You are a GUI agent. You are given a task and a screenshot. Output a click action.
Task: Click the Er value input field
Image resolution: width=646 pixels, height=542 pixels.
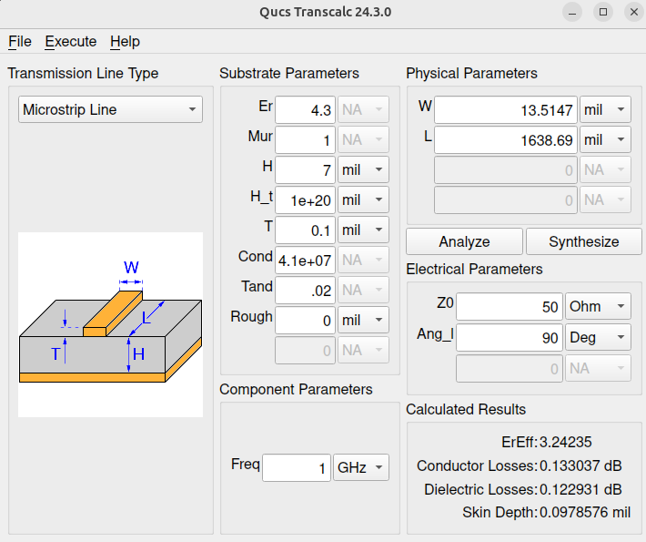[x=305, y=109]
